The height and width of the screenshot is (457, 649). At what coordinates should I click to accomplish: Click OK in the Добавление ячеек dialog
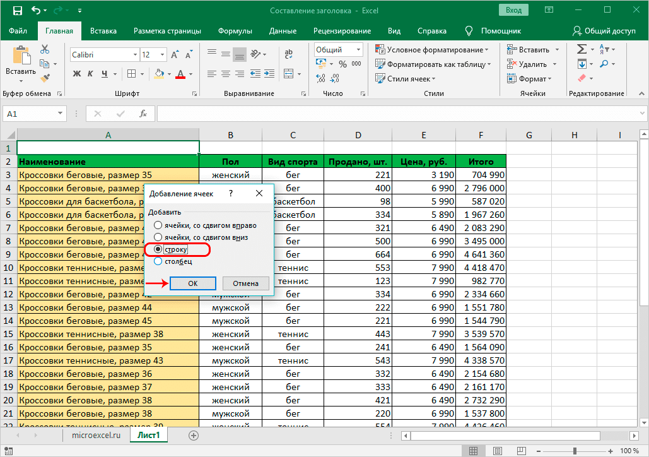[193, 283]
